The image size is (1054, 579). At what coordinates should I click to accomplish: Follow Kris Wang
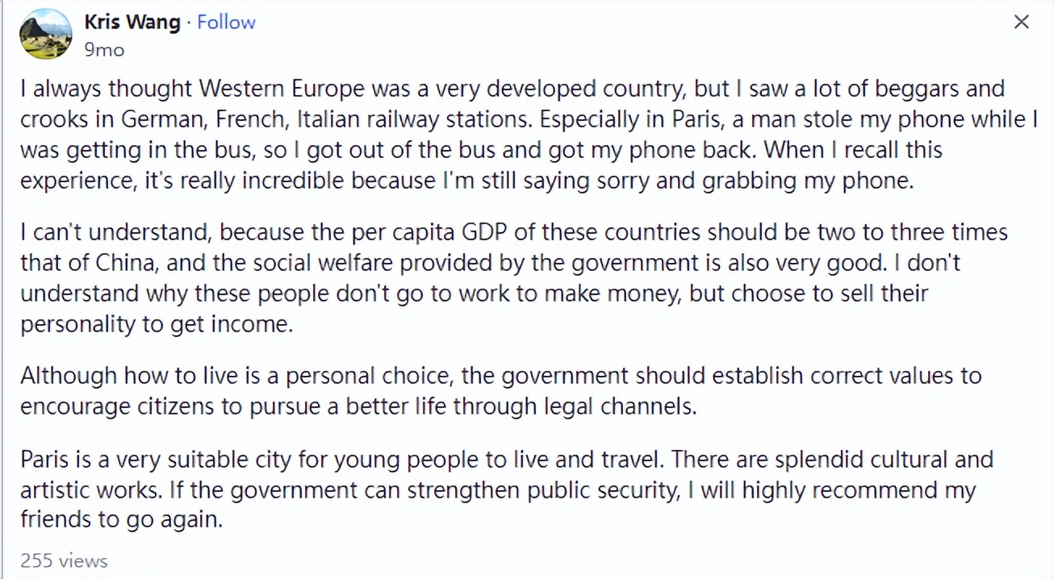coord(226,22)
